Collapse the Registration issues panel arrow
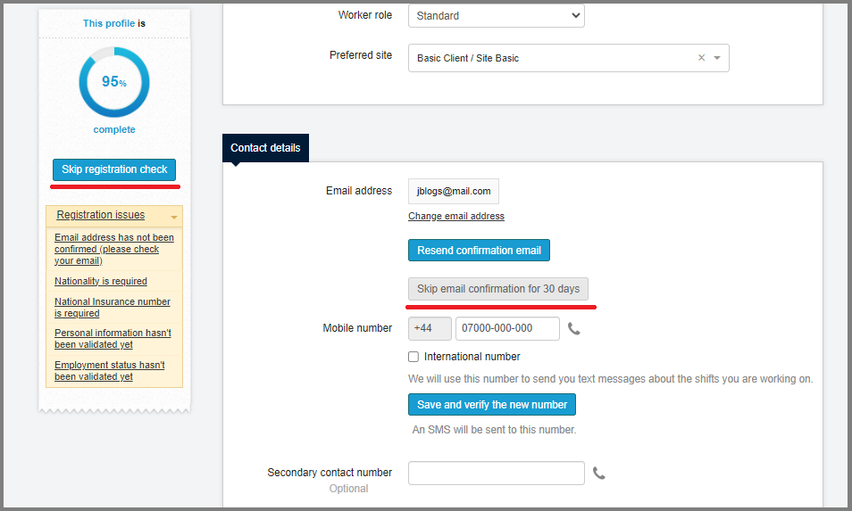The image size is (852, 511). 174,217
